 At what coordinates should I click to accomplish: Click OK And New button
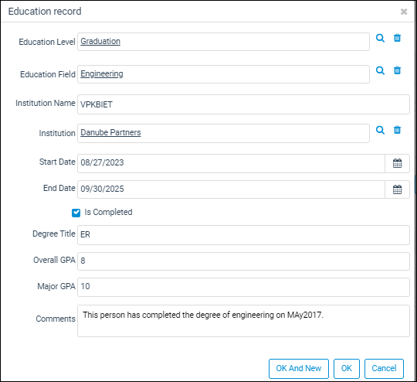click(299, 368)
